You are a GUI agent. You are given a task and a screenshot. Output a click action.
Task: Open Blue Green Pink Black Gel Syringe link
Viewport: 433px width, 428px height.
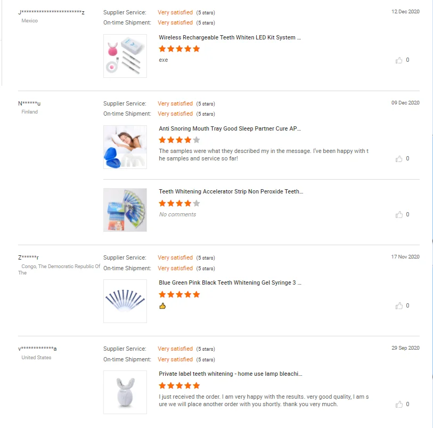pyautogui.click(x=230, y=283)
